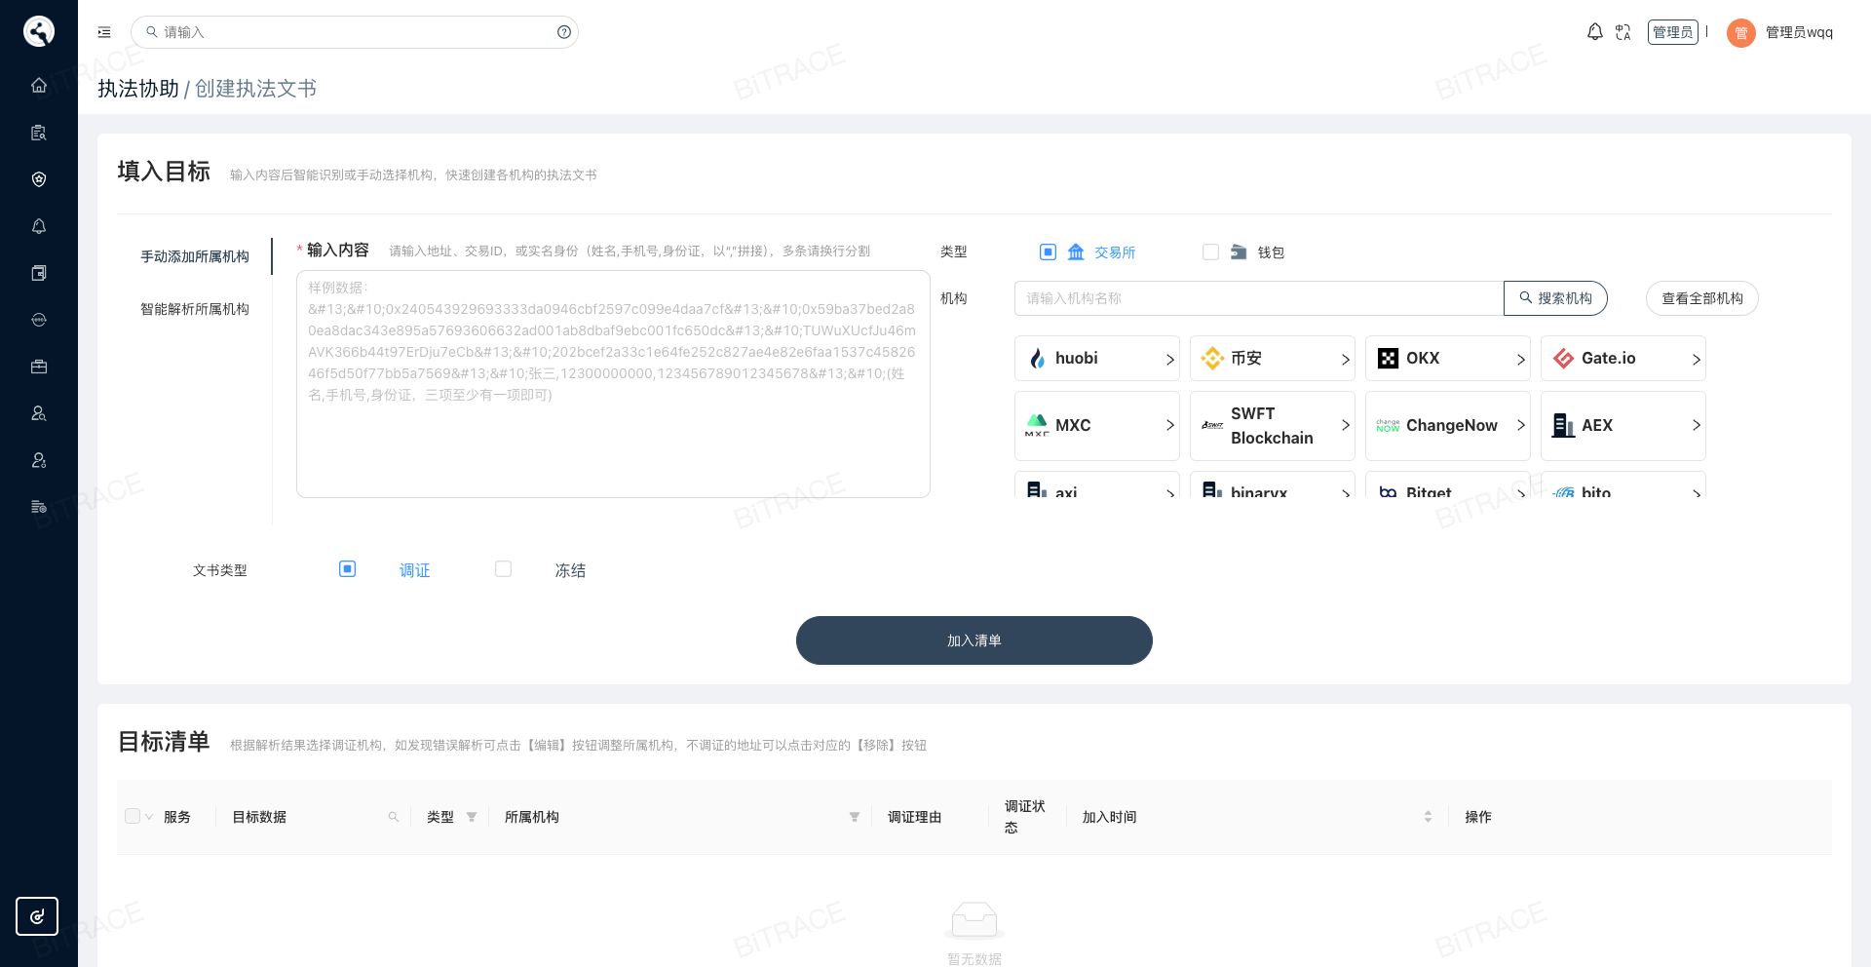Expand the OKX card chevron
The image size is (1871, 967).
pos(1520,360)
